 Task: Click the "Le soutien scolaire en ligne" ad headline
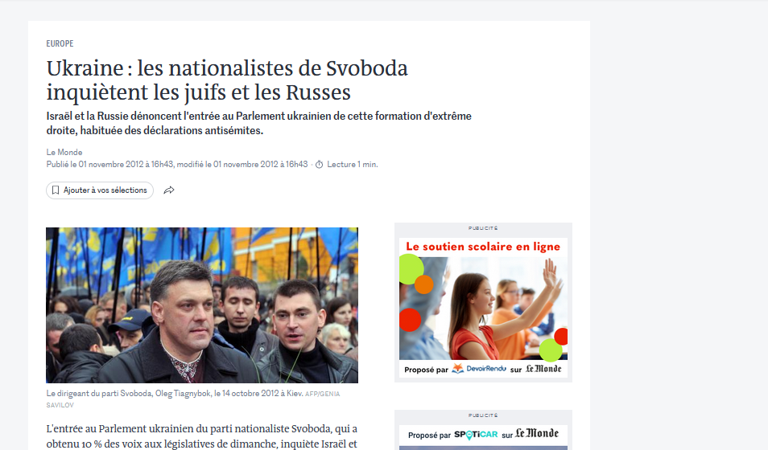pos(483,247)
